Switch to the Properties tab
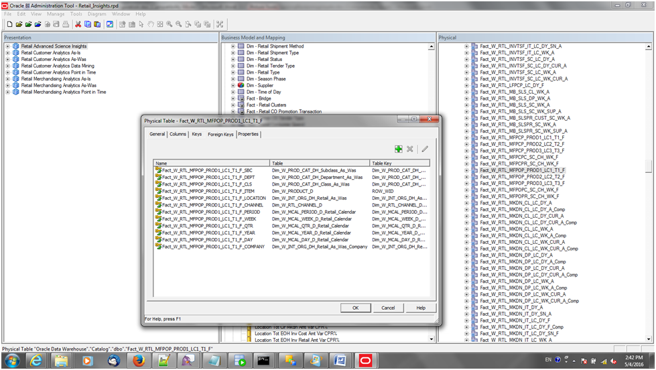 tap(248, 134)
